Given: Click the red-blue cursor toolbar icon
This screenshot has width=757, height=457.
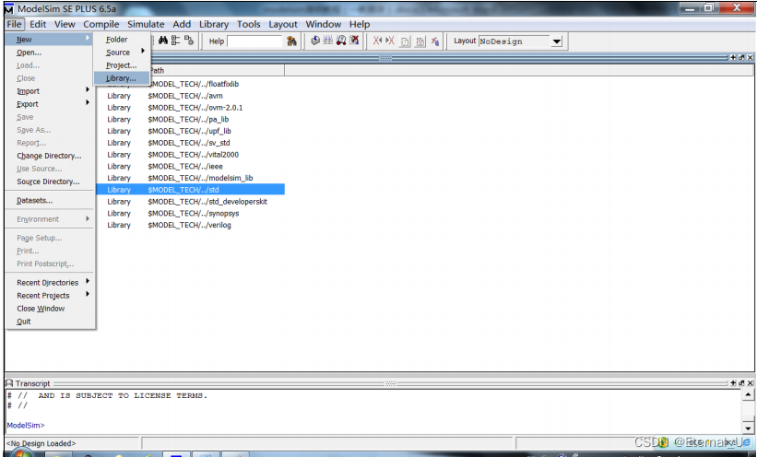Looking at the screenshot, I should [435, 41].
